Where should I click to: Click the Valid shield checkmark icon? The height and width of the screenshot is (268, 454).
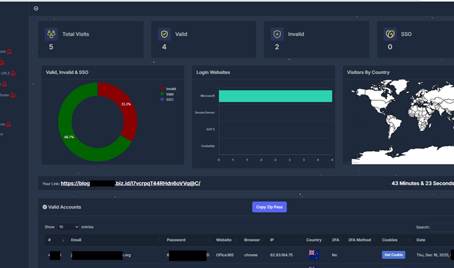click(164, 34)
